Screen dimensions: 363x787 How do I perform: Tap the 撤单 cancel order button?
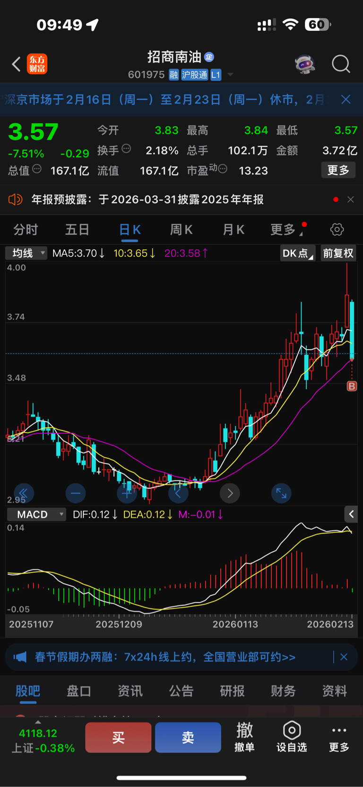244,737
